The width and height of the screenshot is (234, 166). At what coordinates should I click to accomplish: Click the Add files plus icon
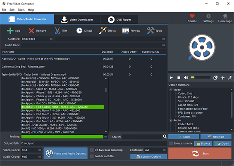click(10, 30)
